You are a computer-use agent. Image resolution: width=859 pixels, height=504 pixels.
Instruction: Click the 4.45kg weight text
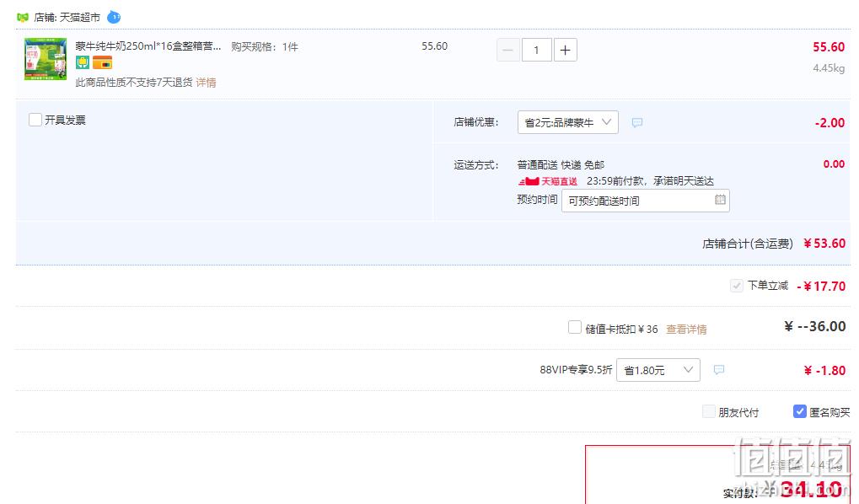coord(829,68)
